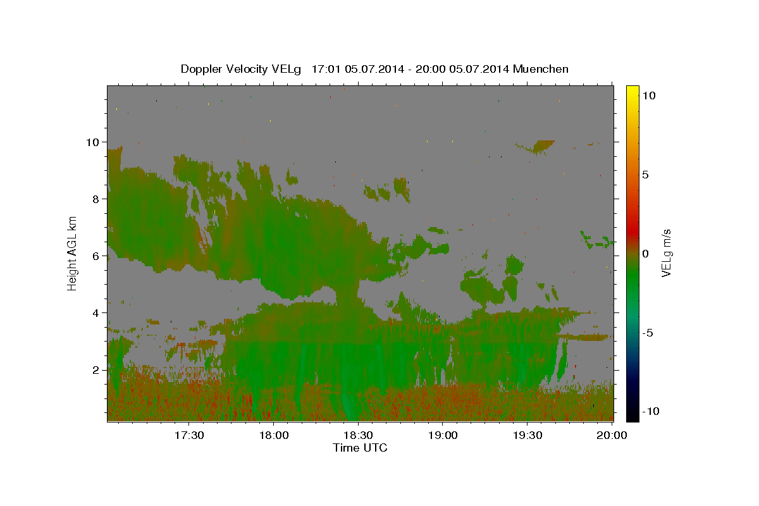Click the colorbar label 'VELg m/s'

pyautogui.click(x=666, y=253)
